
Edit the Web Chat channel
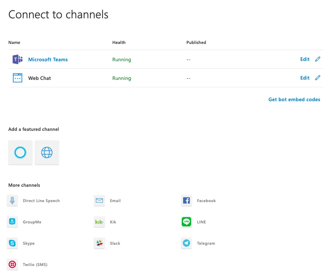(x=305, y=78)
